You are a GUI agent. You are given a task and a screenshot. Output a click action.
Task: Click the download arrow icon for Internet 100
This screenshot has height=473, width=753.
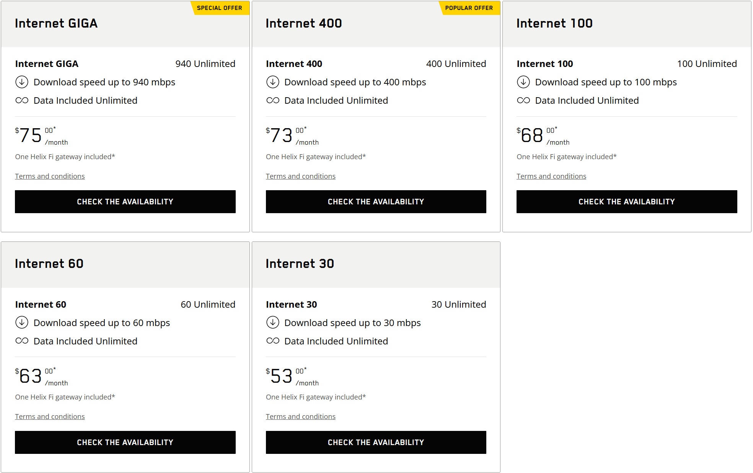pos(524,82)
